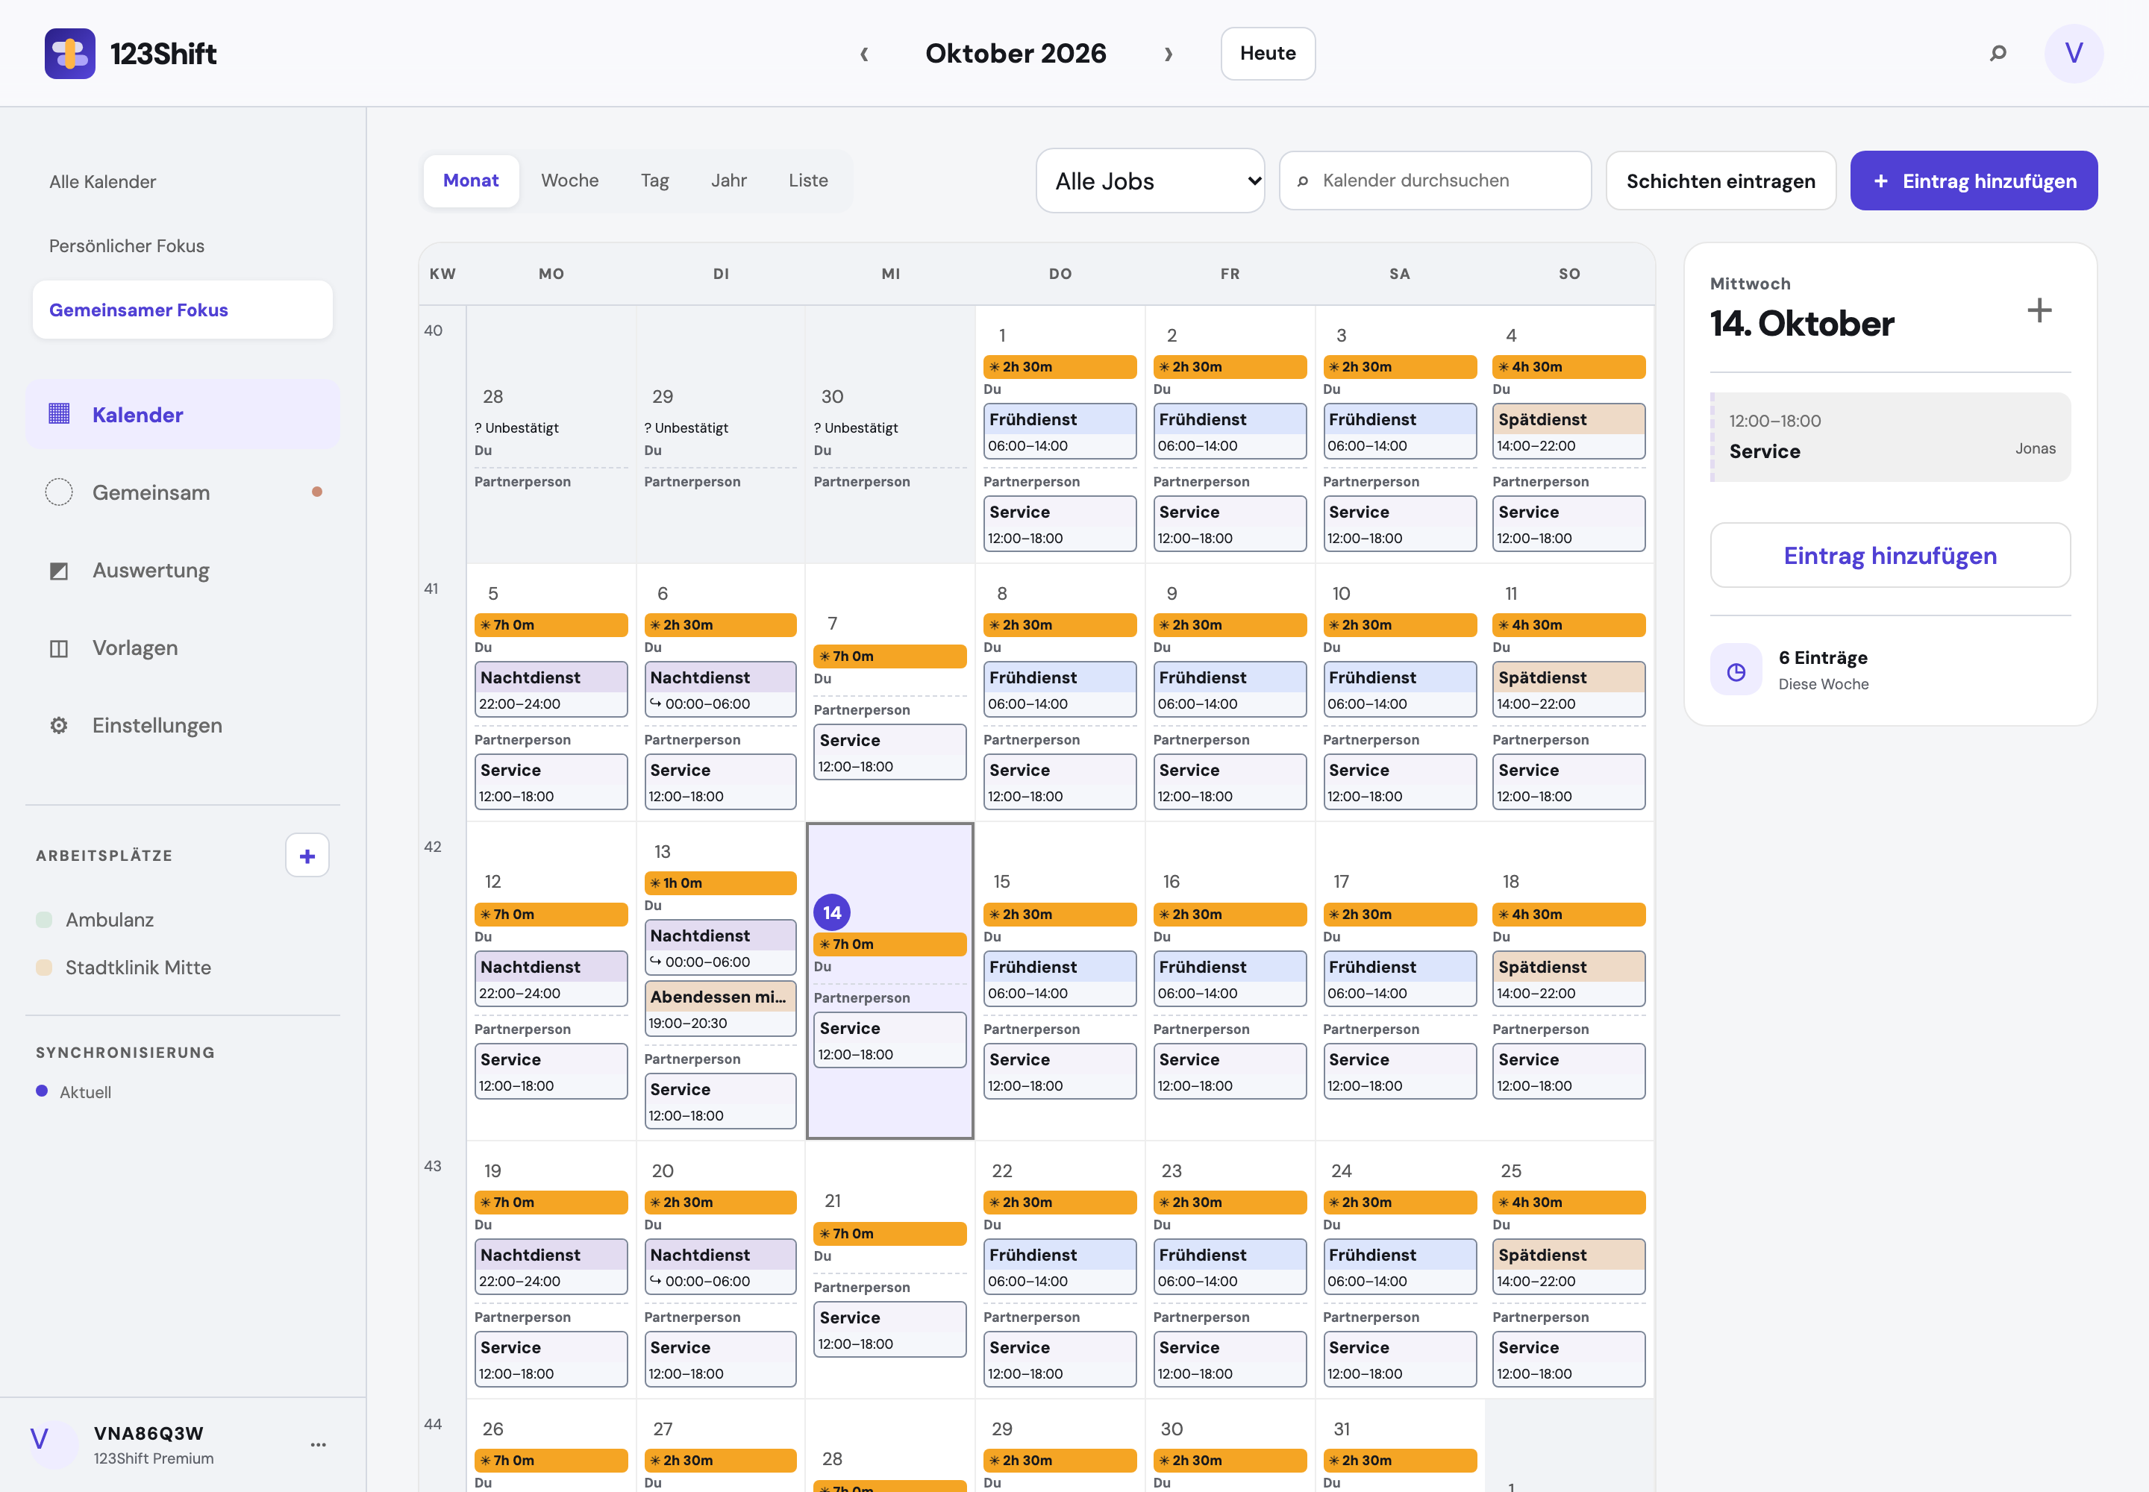
Task: Switch to Woche view tab
Action: (569, 181)
